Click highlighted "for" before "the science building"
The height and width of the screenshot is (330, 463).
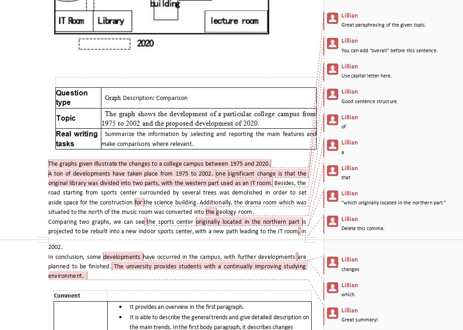138,203
